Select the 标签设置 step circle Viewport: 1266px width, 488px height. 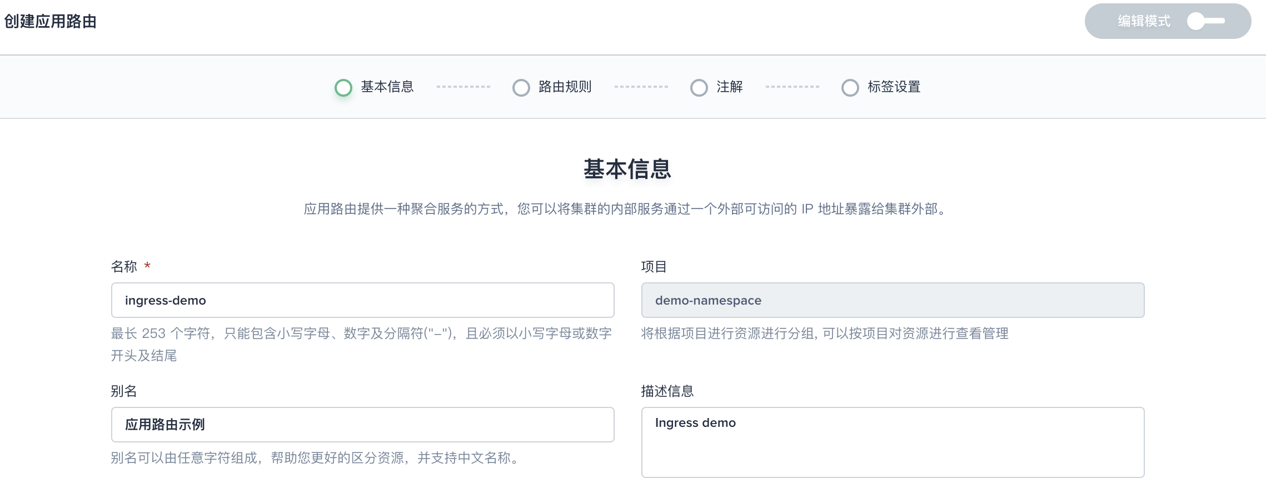pyautogui.click(x=850, y=87)
